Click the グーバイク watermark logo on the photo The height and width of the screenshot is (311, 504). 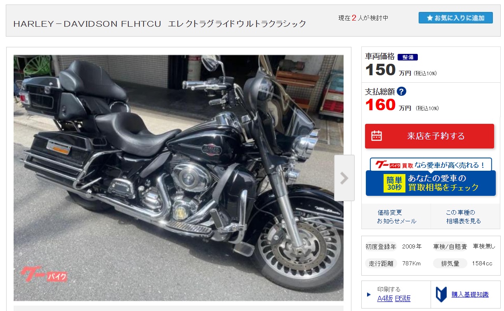(43, 275)
